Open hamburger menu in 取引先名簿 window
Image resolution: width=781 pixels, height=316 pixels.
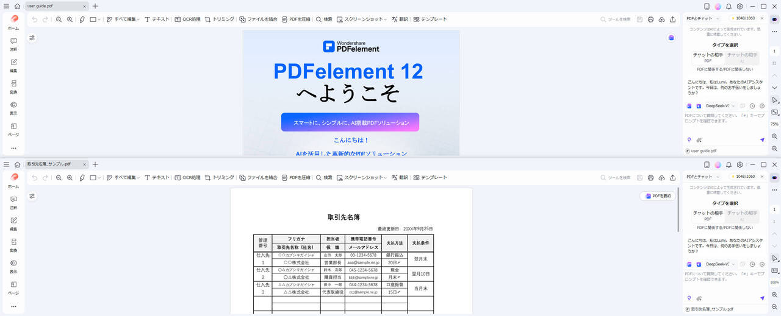[6, 164]
